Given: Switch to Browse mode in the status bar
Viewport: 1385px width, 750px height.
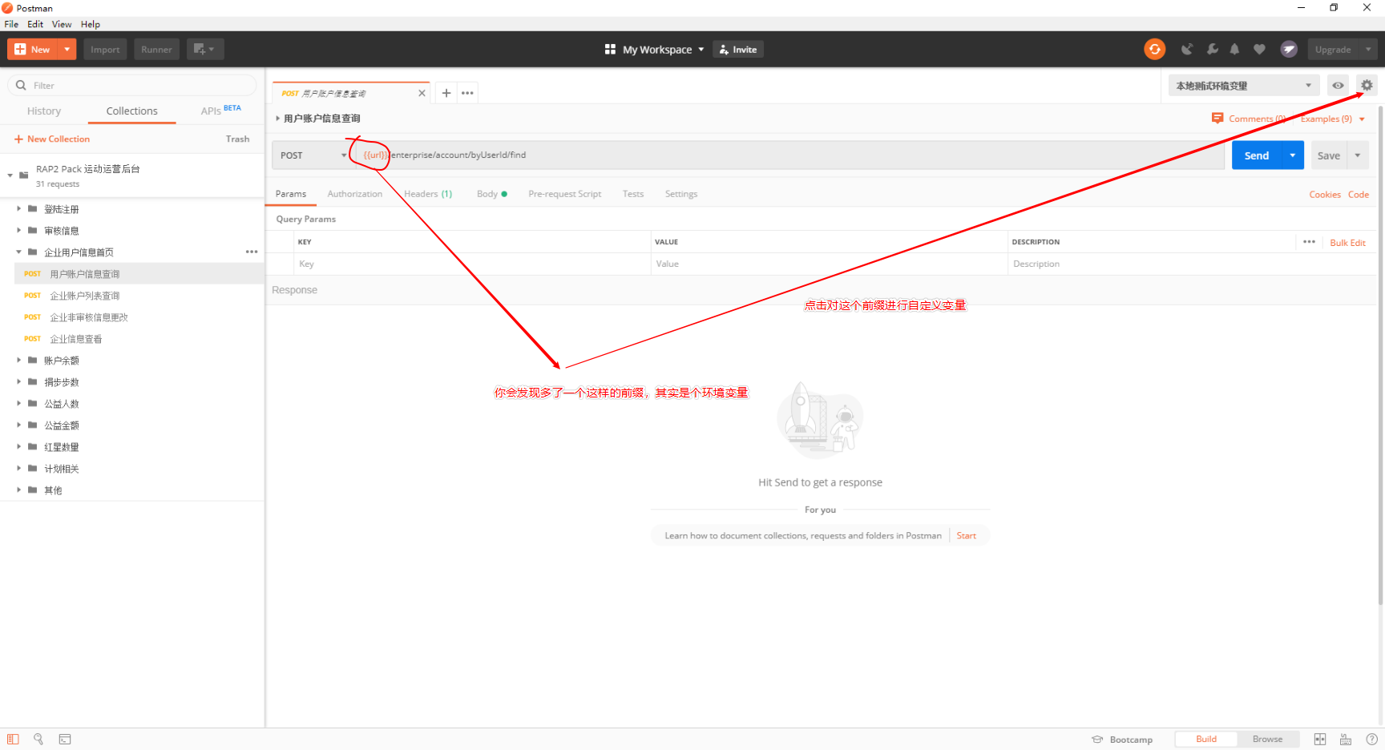Looking at the screenshot, I should (1267, 738).
